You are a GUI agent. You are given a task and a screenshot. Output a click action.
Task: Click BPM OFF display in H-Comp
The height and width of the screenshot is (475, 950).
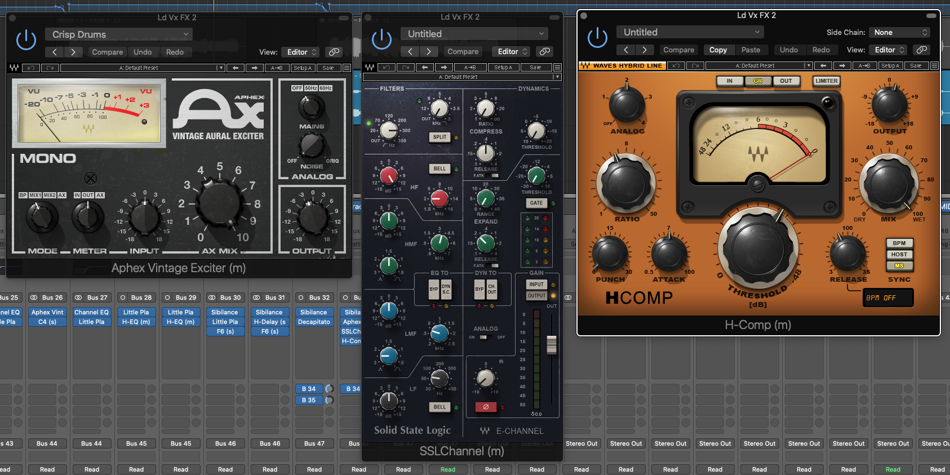887,298
